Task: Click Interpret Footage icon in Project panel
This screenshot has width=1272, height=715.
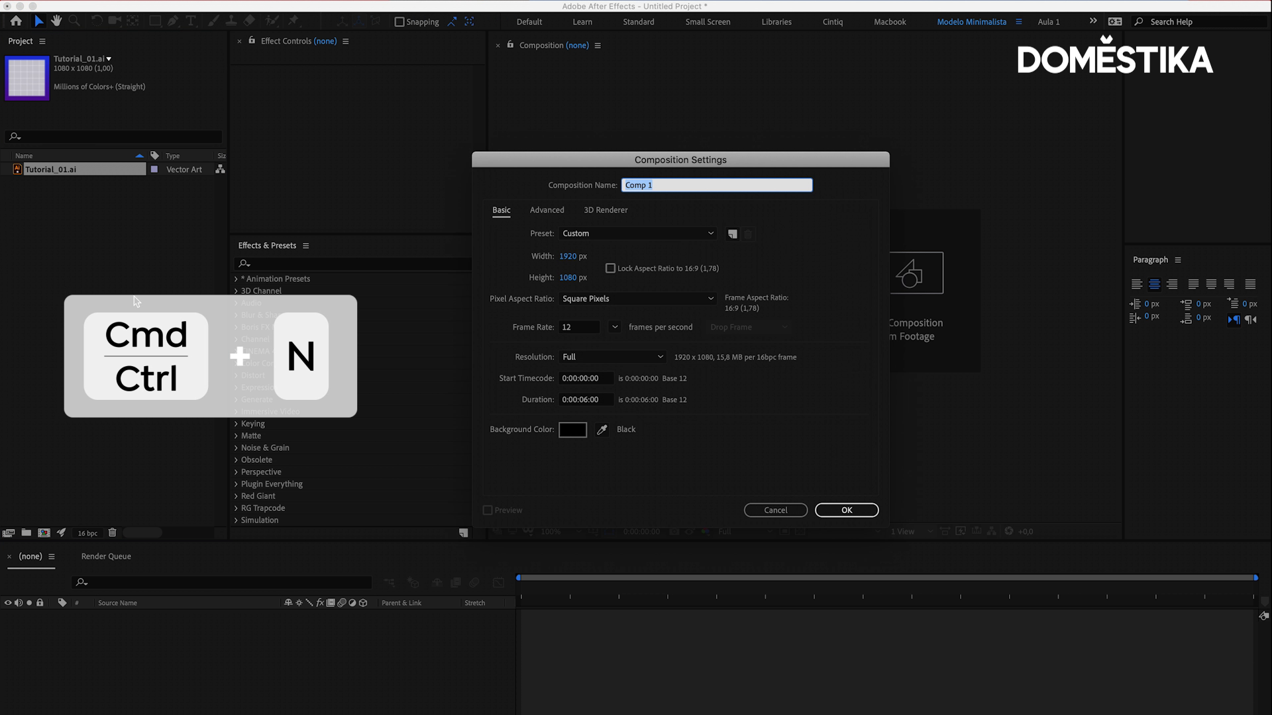Action: (x=9, y=532)
